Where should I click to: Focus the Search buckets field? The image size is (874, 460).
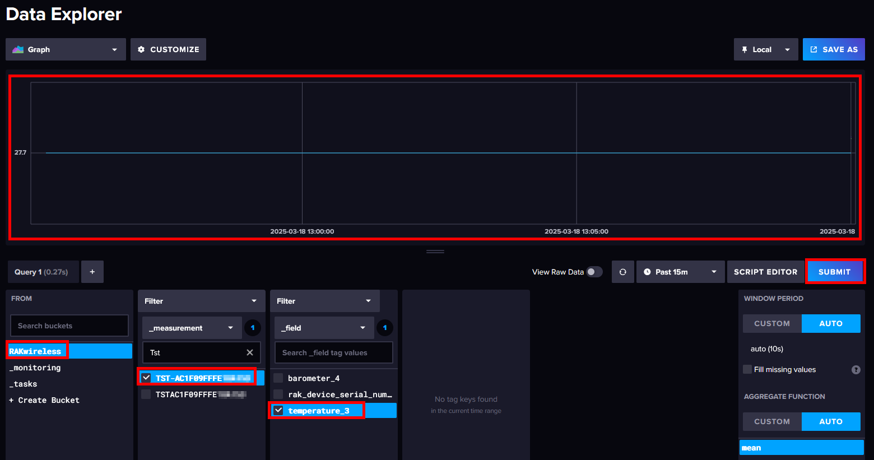(x=69, y=326)
